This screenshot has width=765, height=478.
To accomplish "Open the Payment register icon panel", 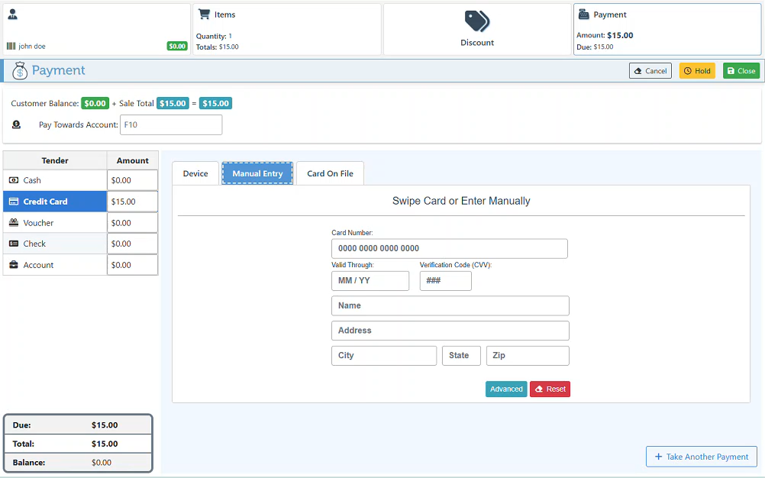I will [x=583, y=15].
